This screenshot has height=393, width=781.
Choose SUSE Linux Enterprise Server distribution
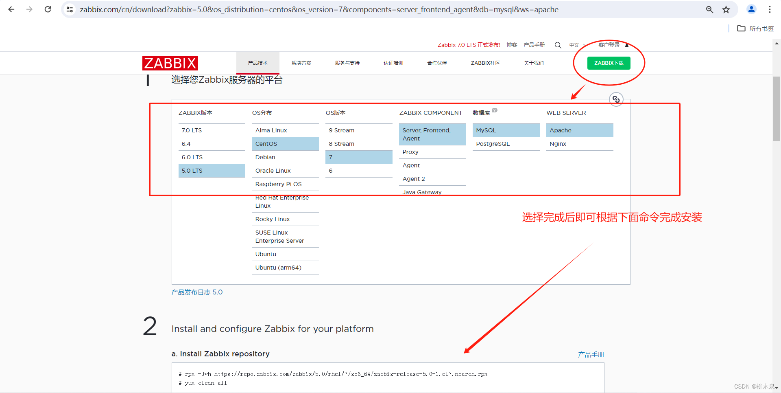pyautogui.click(x=286, y=237)
